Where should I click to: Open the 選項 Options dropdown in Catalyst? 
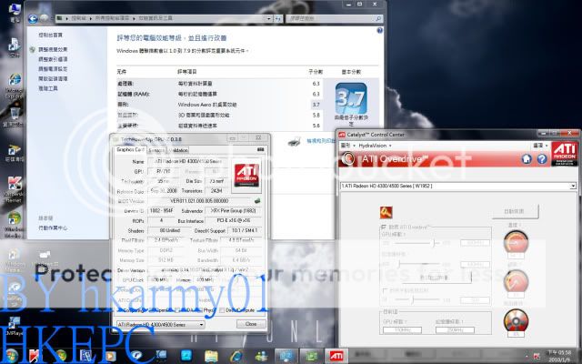click(x=541, y=146)
